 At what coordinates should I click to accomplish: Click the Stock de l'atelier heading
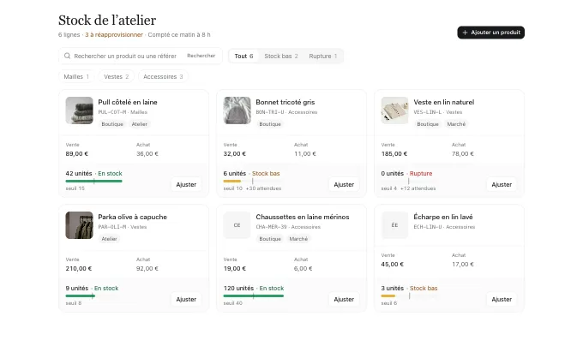[107, 21]
